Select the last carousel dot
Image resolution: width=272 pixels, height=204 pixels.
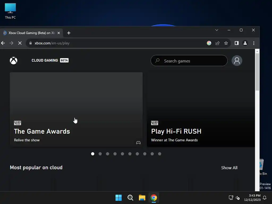point(160,154)
